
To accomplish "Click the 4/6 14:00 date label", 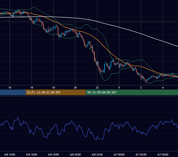I will click(x=10, y=155).
